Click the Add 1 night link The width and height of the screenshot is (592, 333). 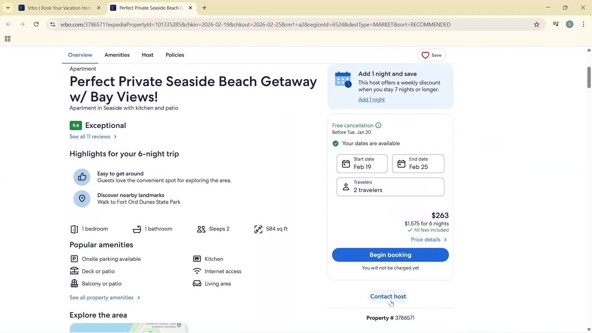pos(371,100)
